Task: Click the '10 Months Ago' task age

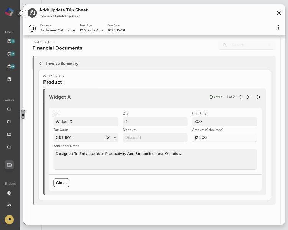Action: tap(91, 30)
